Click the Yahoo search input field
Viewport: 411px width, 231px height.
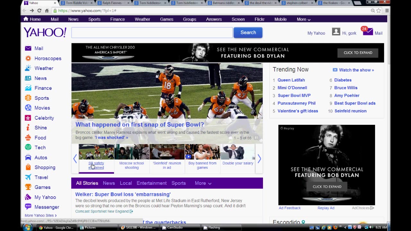click(x=152, y=32)
